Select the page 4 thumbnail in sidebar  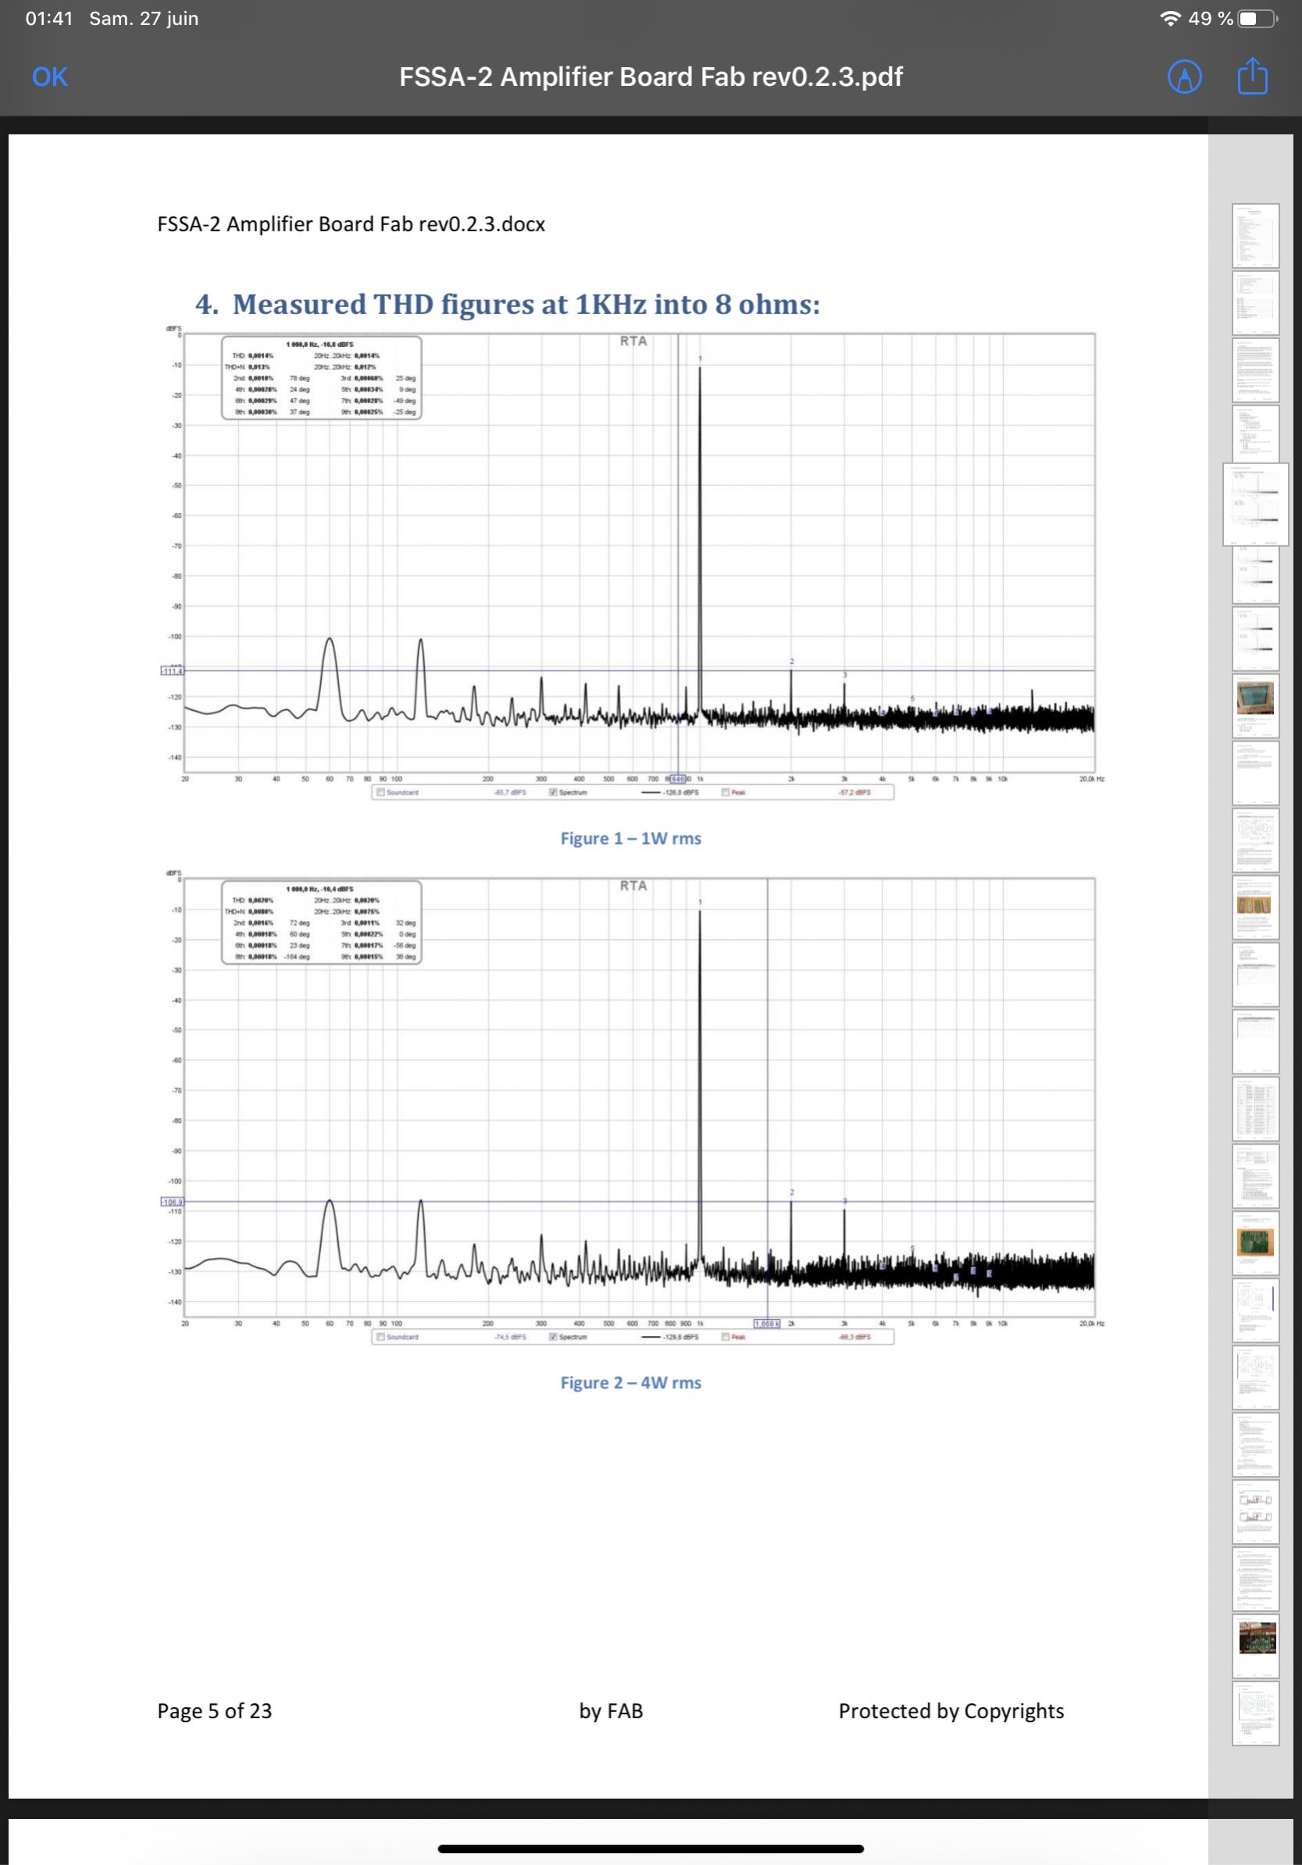[1256, 434]
